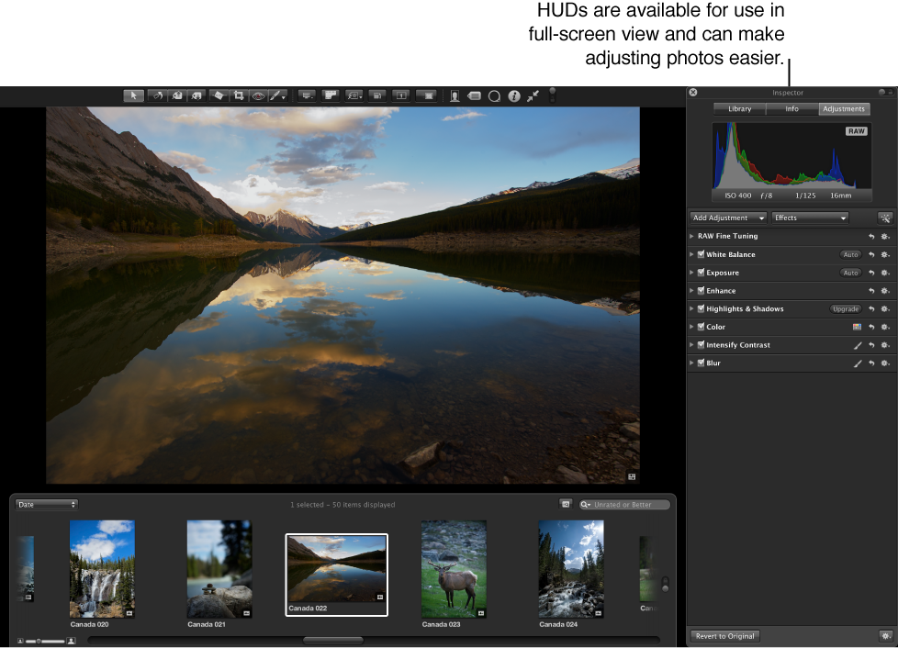Disable the Blur adjustment checkbox
The image size is (898, 648).
click(x=701, y=363)
